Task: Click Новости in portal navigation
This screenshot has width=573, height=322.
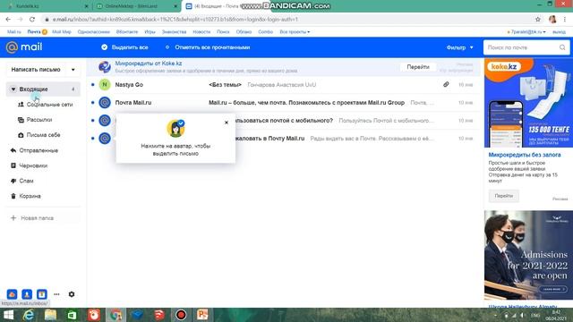Action: point(201,32)
